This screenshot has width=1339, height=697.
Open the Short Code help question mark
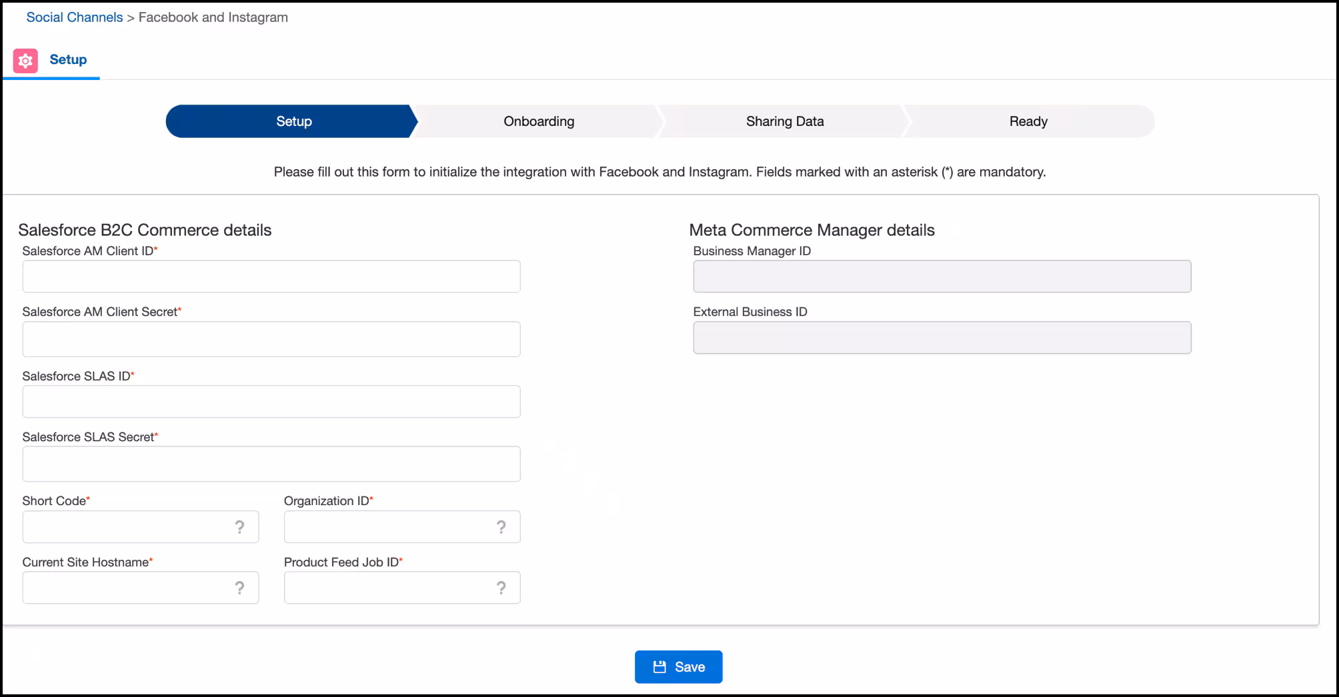click(x=239, y=527)
